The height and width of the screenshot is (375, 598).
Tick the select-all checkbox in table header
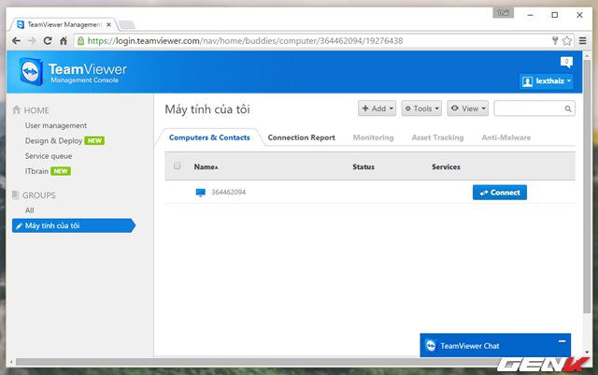point(178,166)
